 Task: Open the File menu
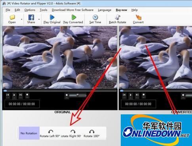click(8, 10)
